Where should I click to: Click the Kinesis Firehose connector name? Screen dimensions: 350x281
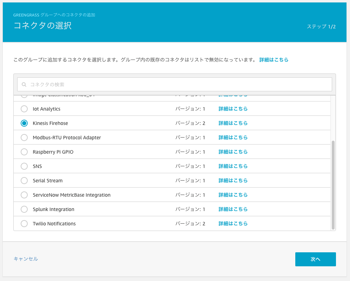click(50, 123)
